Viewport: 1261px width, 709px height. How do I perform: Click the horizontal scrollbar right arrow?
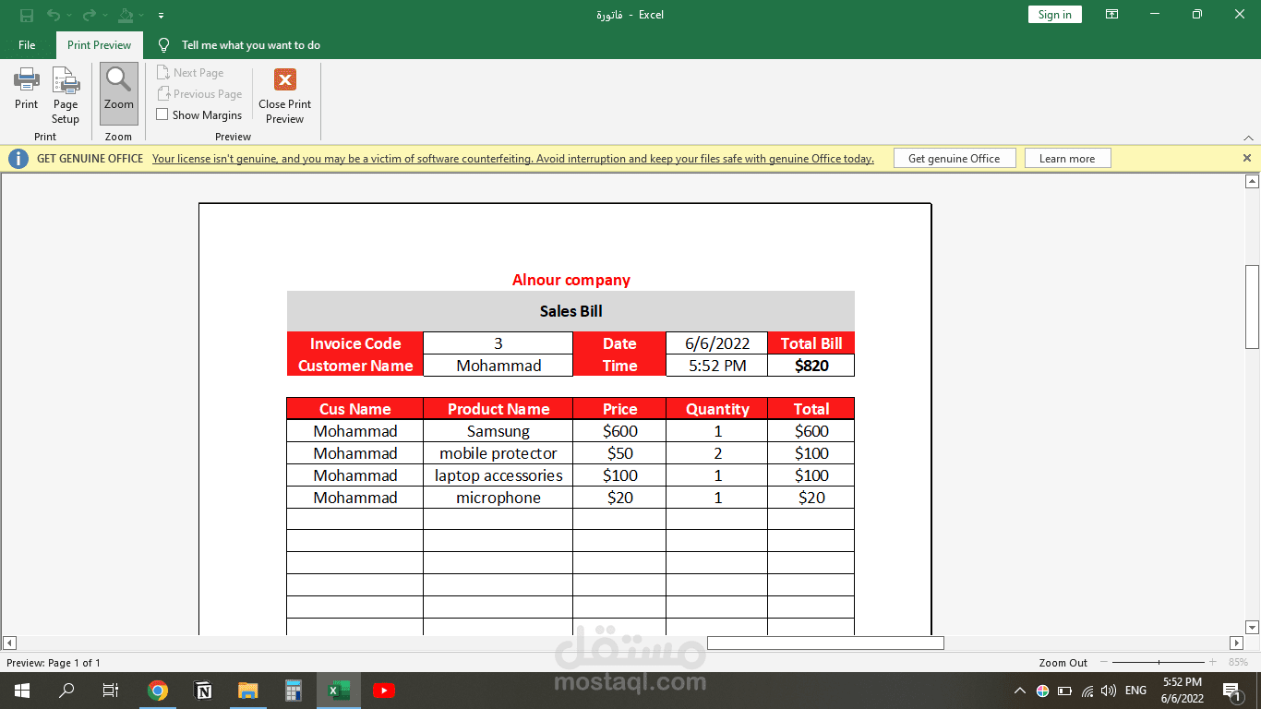[x=1237, y=643]
